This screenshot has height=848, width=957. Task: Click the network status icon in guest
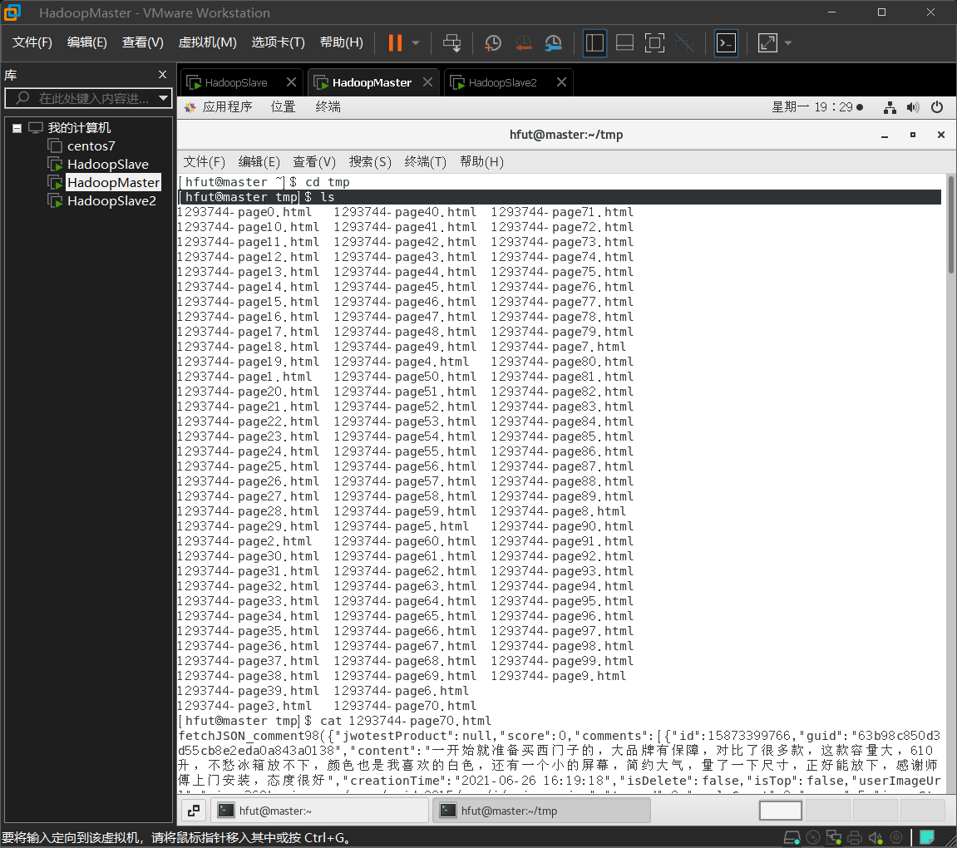(x=890, y=107)
